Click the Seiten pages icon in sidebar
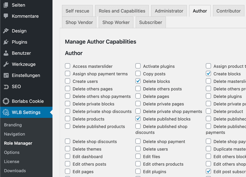246x177 pixels. click(x=6, y=5)
